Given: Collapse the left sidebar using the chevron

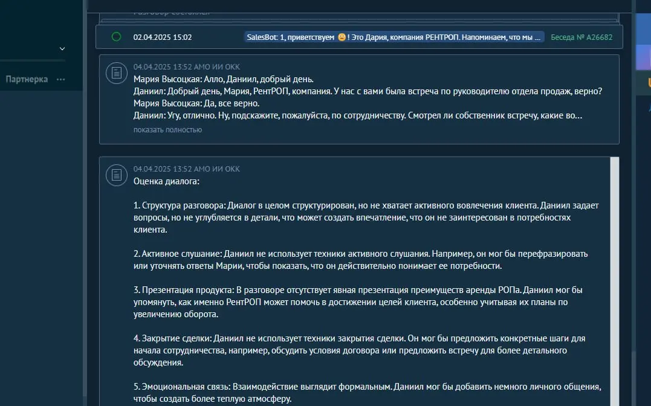Looking at the screenshot, I should pyautogui.click(x=61, y=48).
